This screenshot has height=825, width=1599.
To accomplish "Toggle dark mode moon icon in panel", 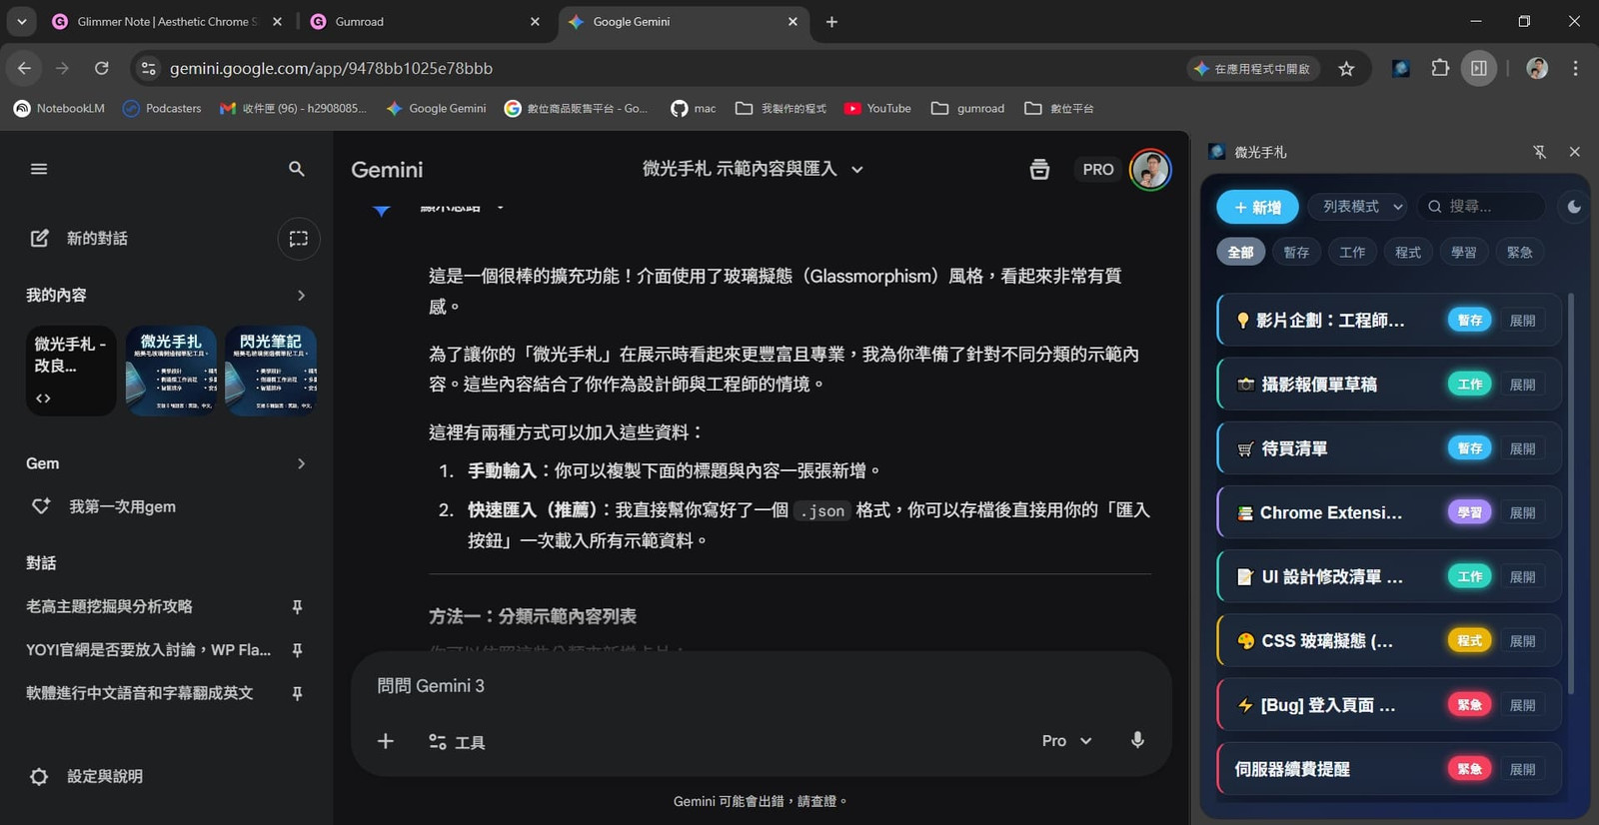I will pyautogui.click(x=1574, y=207).
